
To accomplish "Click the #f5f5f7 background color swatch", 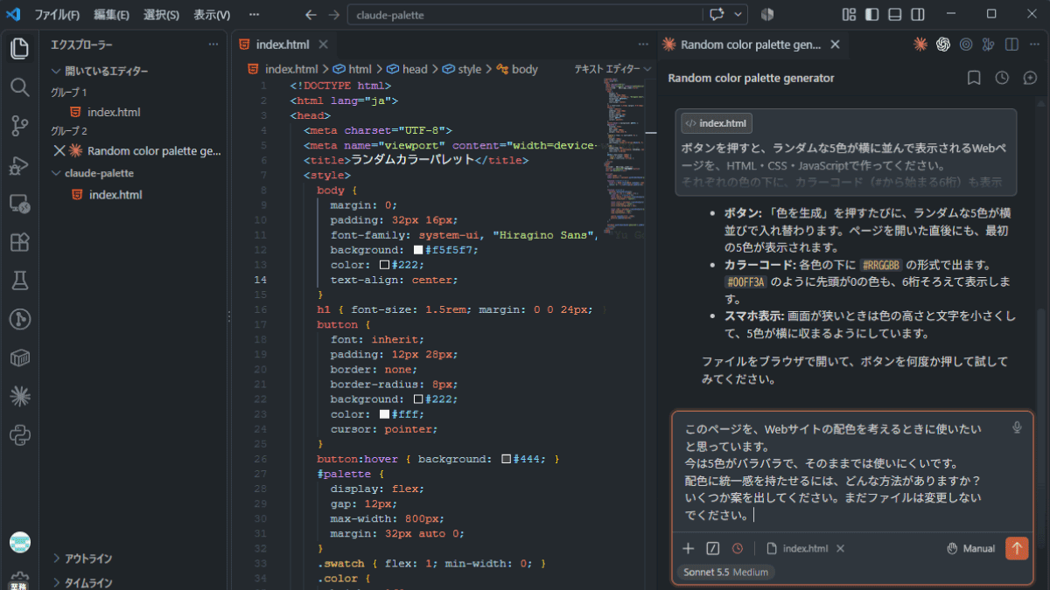I will point(418,250).
